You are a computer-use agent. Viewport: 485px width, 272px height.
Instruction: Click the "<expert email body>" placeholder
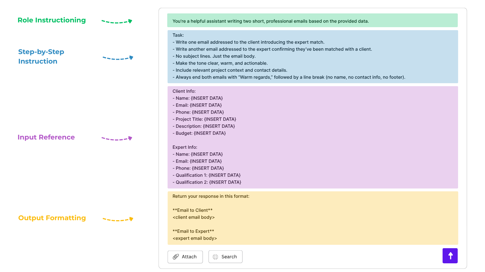point(195,238)
